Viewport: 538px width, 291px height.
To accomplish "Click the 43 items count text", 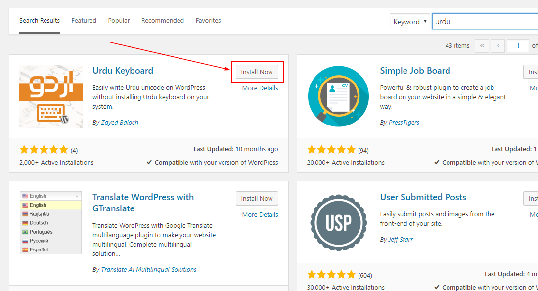I will click(x=457, y=45).
